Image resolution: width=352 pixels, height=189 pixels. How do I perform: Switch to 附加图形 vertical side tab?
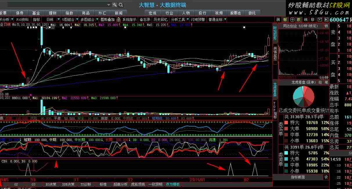[275, 34]
